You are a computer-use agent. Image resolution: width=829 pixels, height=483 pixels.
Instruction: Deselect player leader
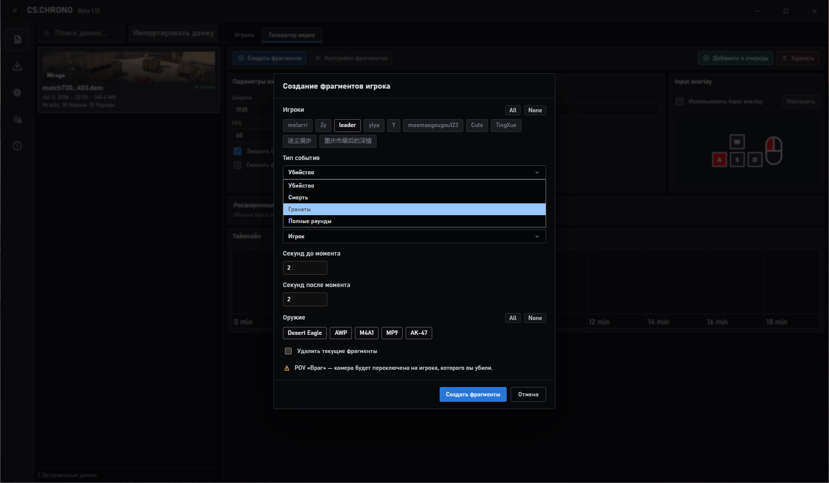(x=347, y=126)
